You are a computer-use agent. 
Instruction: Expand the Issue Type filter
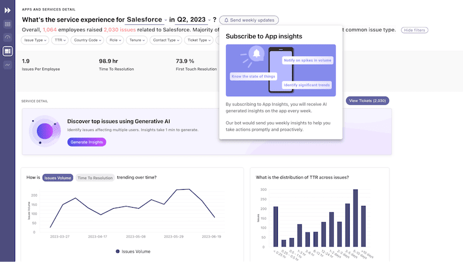[35, 40]
